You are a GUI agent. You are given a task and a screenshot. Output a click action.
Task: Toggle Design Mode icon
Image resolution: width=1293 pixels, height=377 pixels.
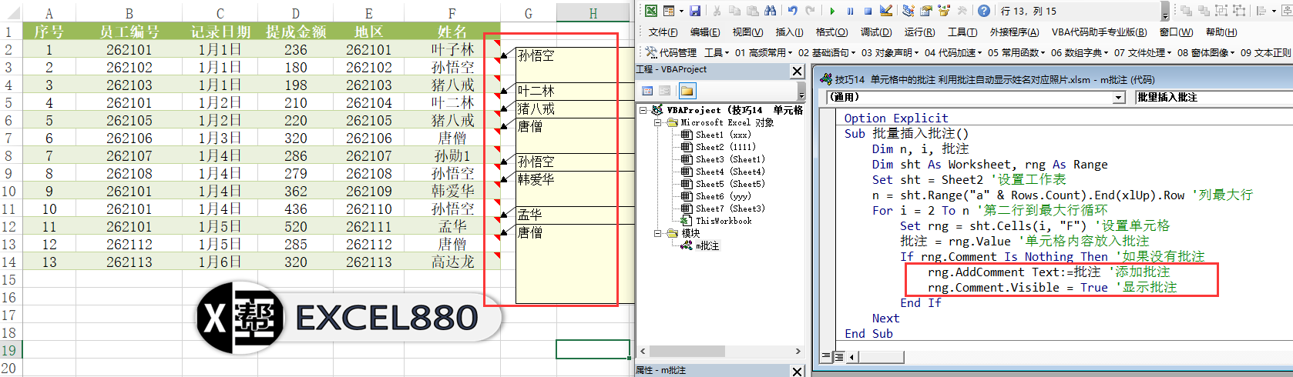pos(886,11)
